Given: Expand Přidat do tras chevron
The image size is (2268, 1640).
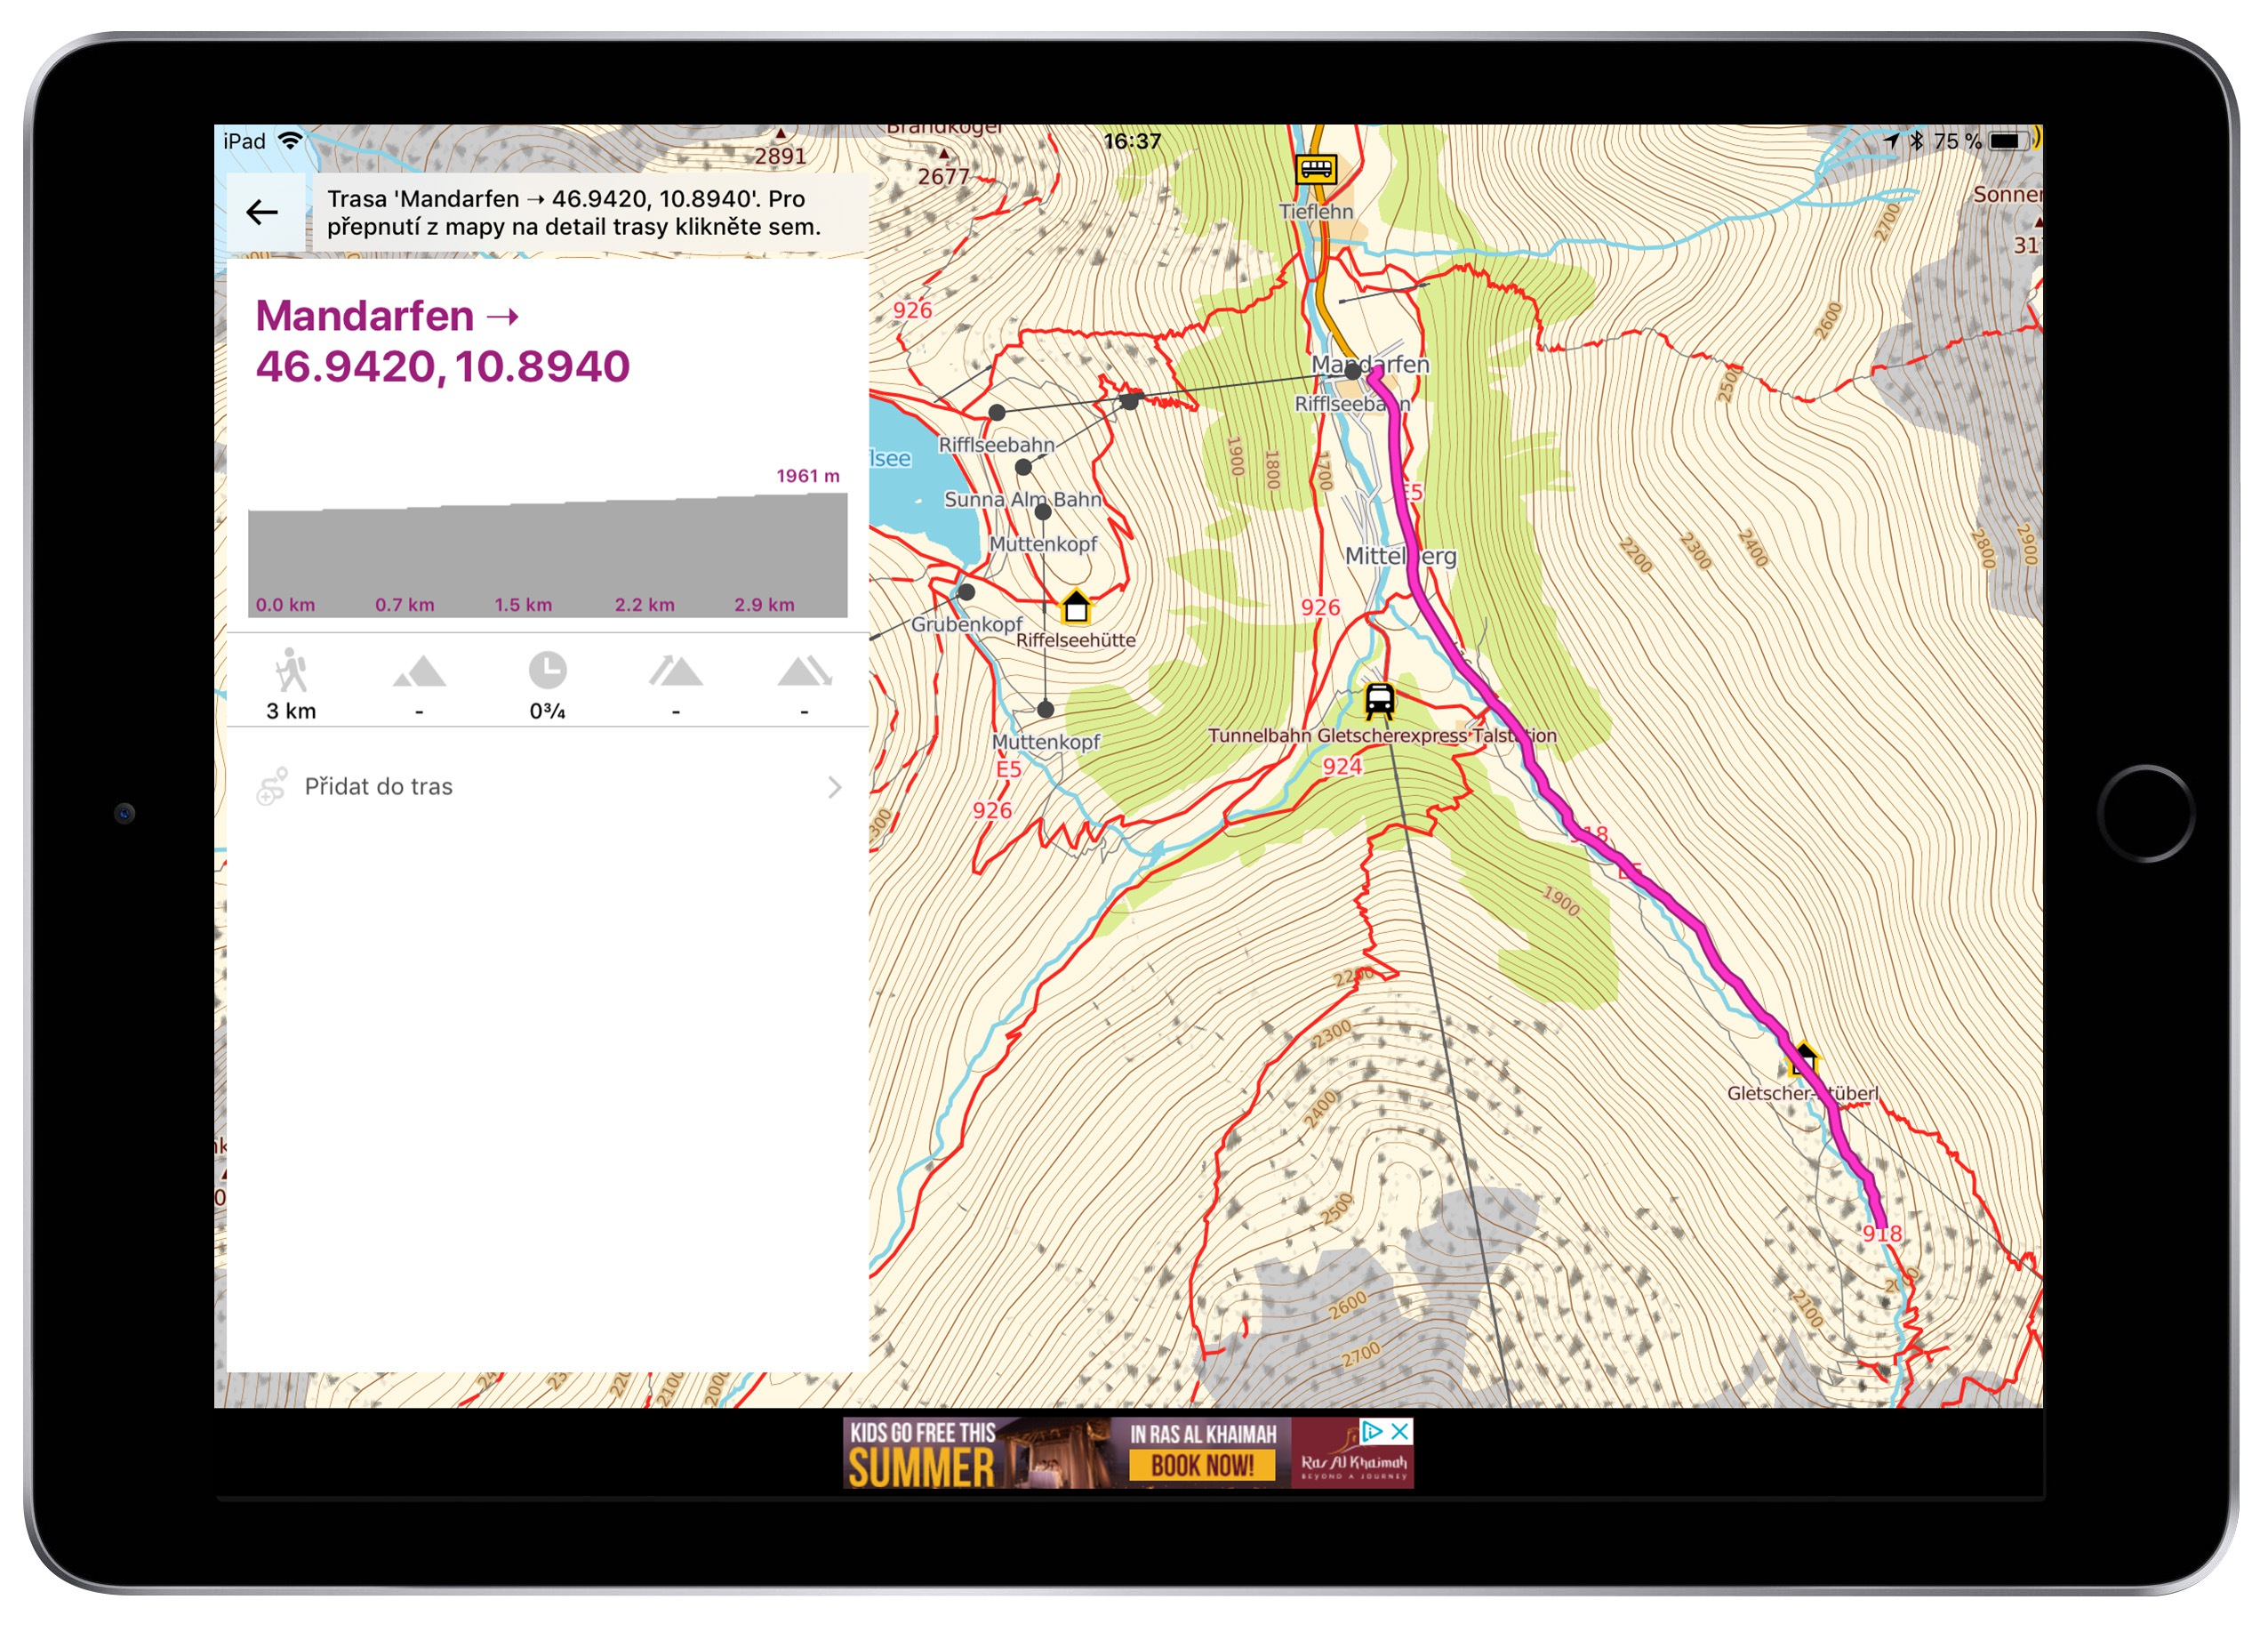Looking at the screenshot, I should [x=835, y=787].
